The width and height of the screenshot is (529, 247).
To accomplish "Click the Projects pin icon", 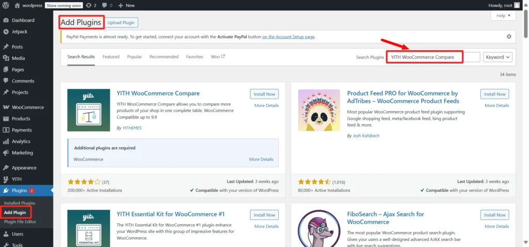I will coord(6,92).
